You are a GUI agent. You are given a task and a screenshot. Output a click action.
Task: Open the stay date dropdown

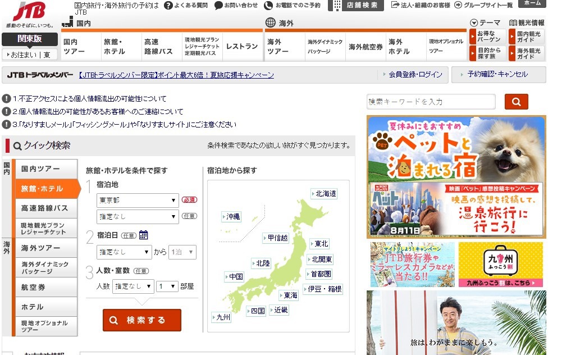point(124,252)
